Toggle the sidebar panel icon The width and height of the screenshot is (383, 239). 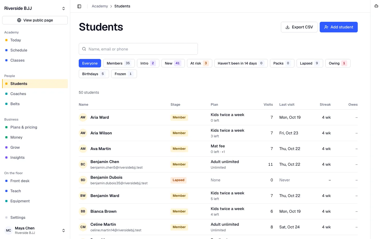(x=79, y=6)
